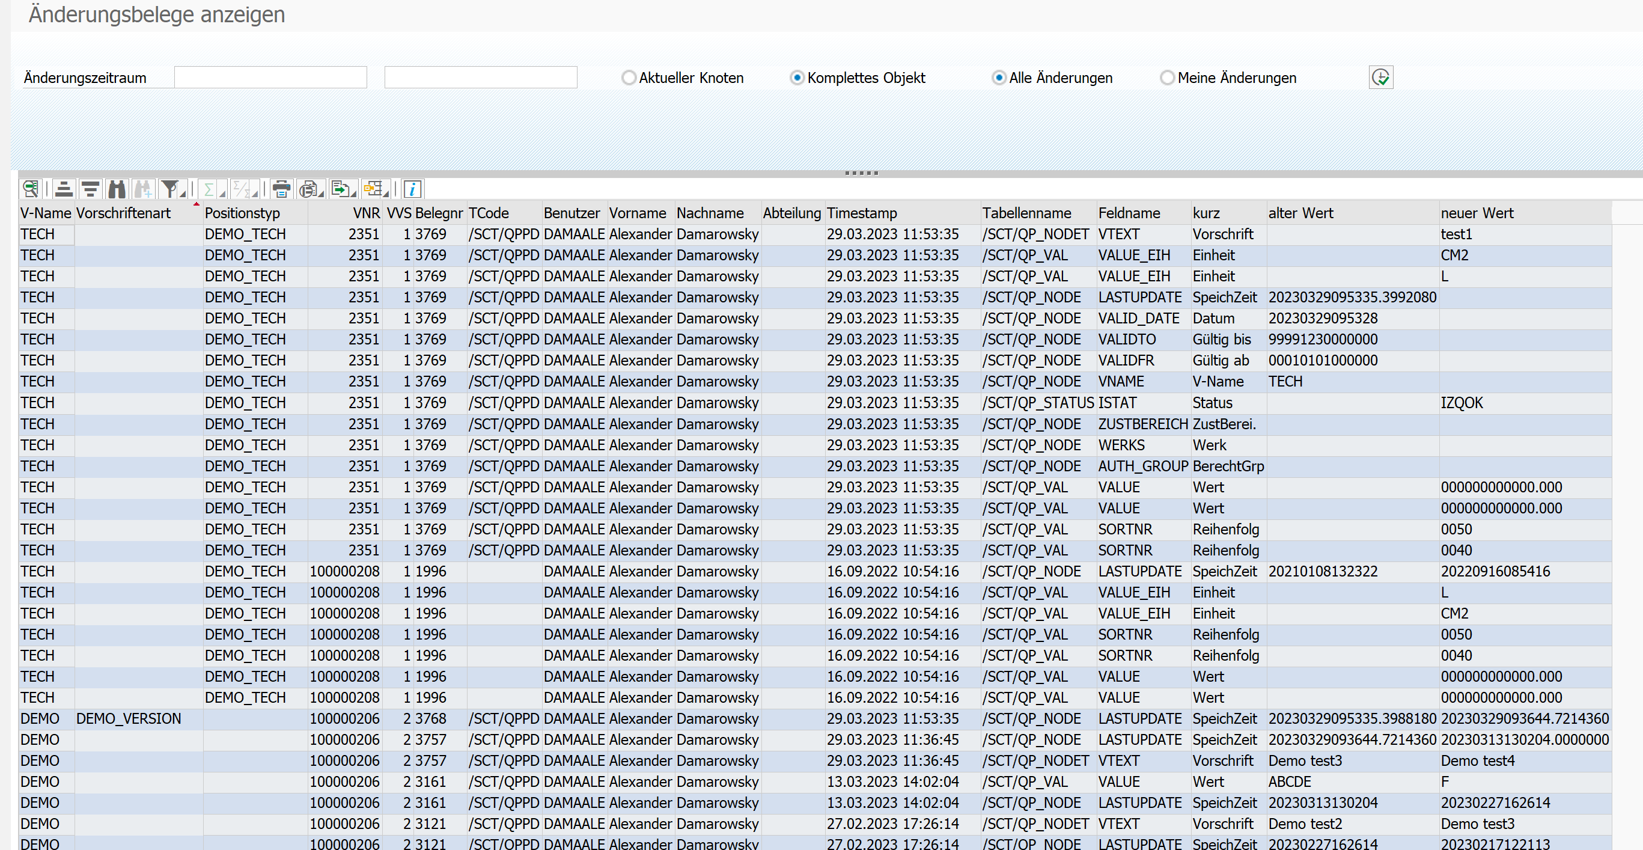This screenshot has height=850, width=1643.
Task: Open the dropdown arrow next to Filter
Action: 183,193
